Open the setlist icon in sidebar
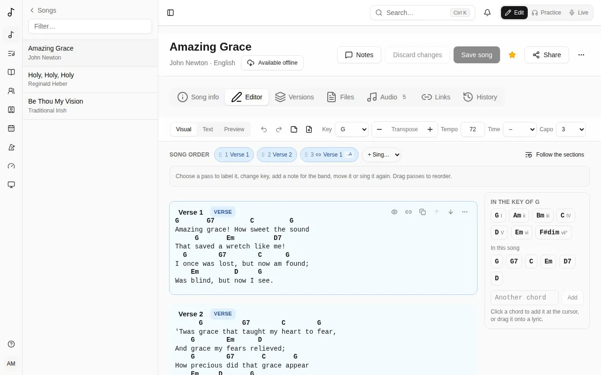601x375 pixels. 11,53
